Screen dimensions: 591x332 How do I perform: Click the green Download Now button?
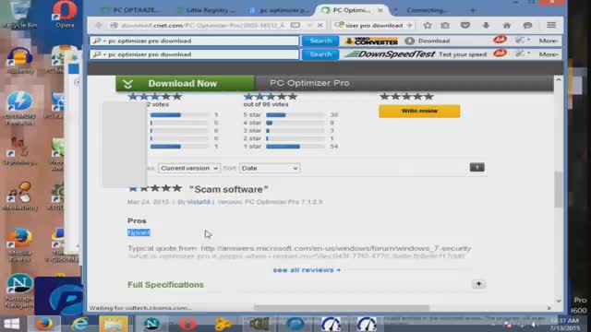(x=186, y=83)
